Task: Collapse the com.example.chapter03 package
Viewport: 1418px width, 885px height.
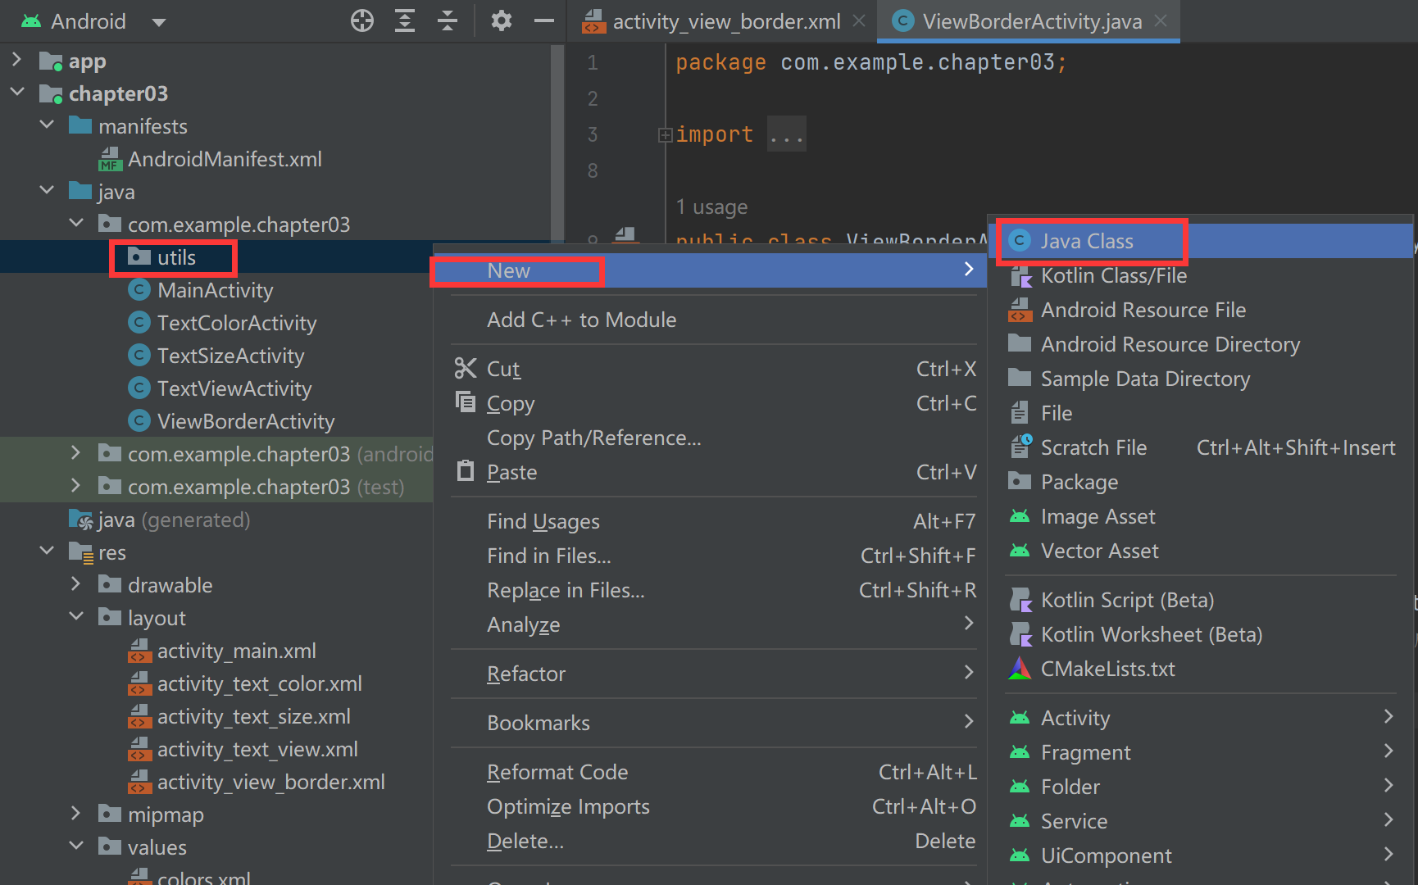Action: tap(76, 224)
